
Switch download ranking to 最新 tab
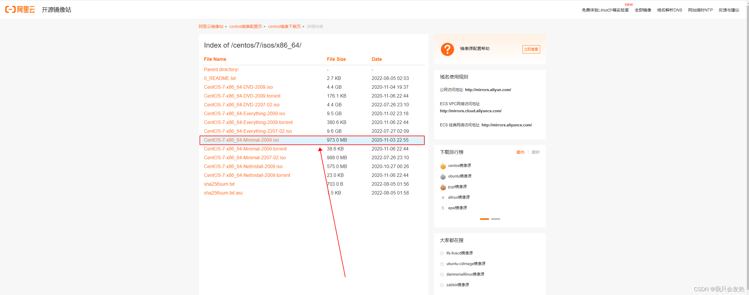tap(536, 152)
